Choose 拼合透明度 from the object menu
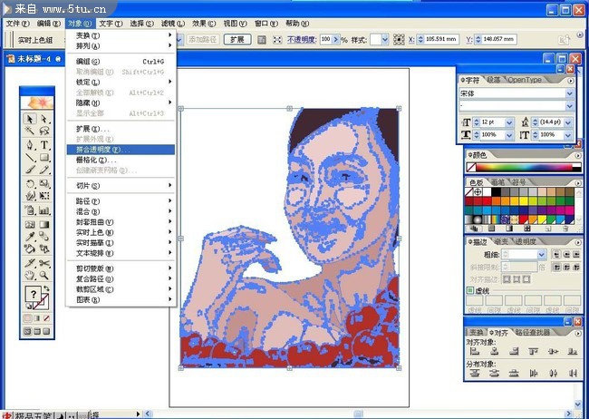 point(121,150)
